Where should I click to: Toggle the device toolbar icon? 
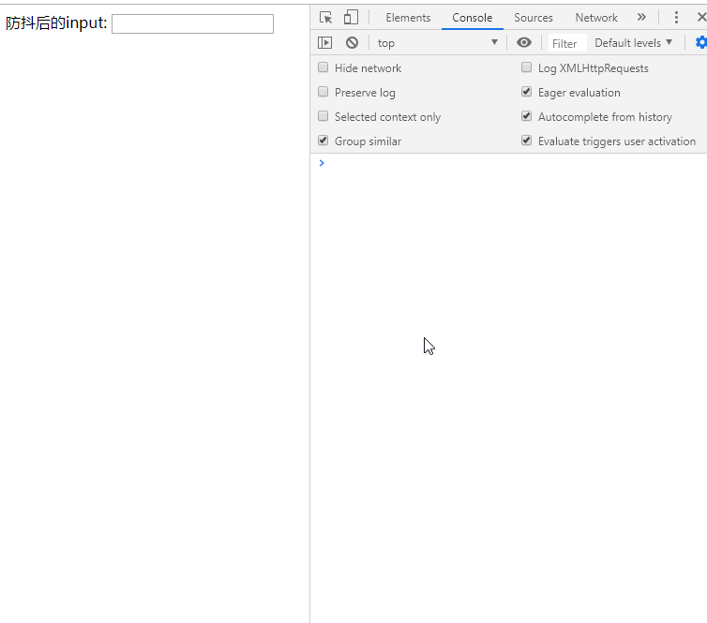[x=351, y=18]
